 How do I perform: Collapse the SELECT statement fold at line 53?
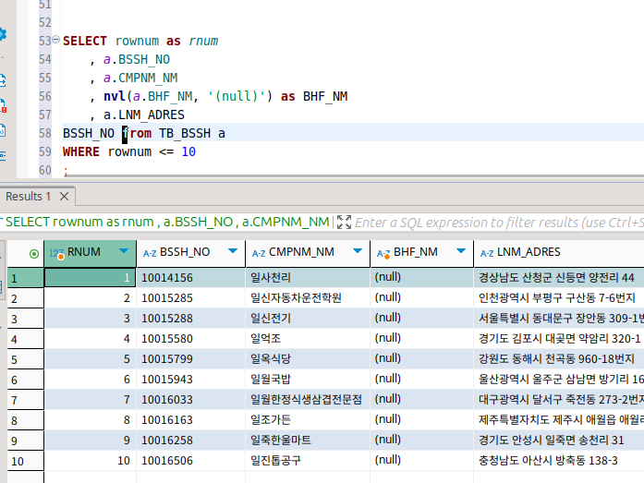57,41
